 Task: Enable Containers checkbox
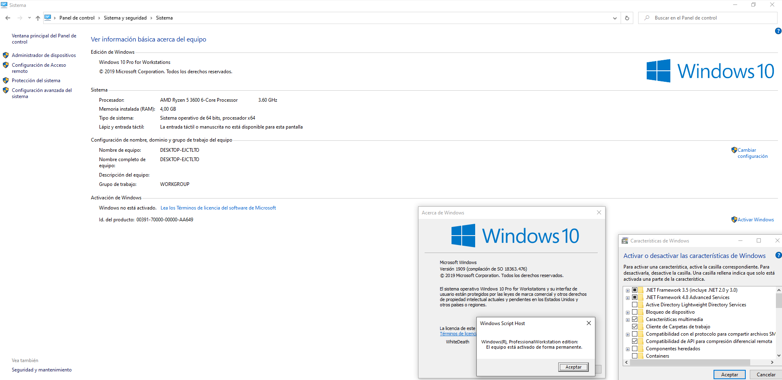[634, 356]
